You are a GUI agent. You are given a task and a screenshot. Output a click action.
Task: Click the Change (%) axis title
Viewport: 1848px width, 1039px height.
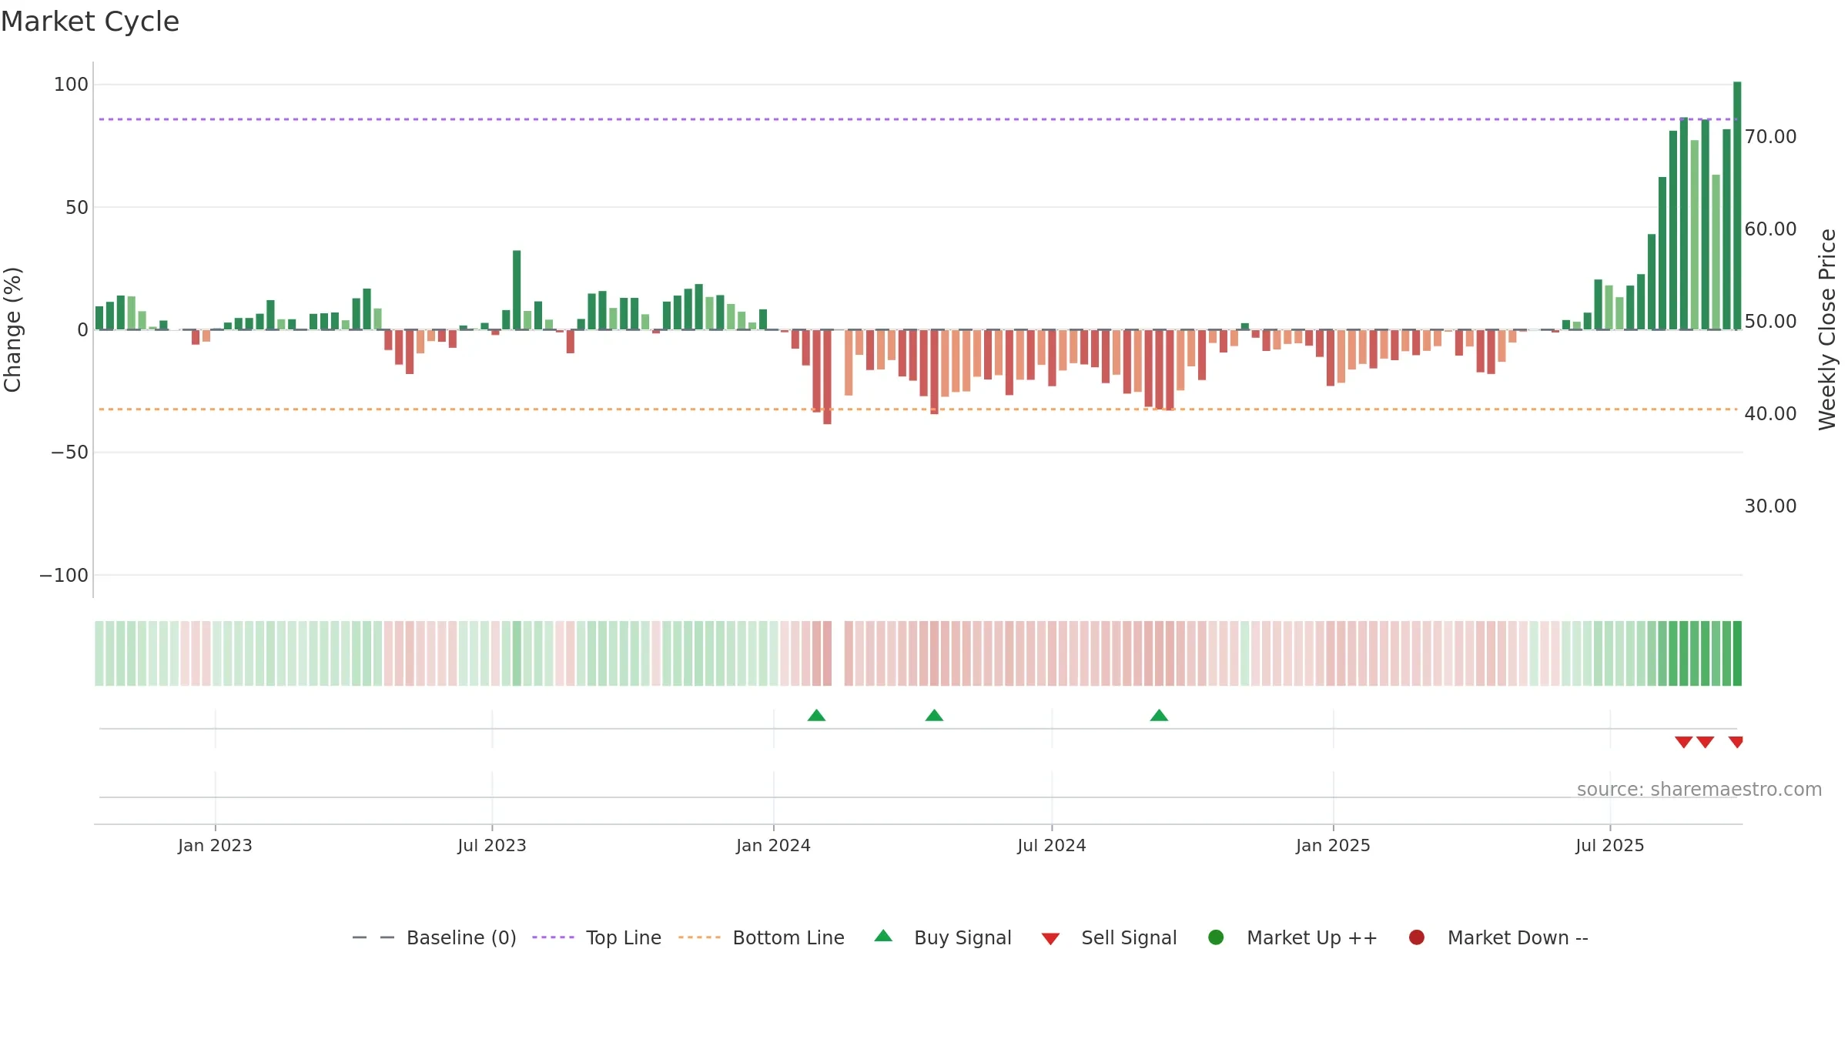point(13,329)
